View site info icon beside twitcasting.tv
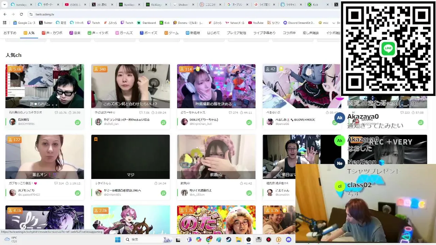 coord(31,14)
